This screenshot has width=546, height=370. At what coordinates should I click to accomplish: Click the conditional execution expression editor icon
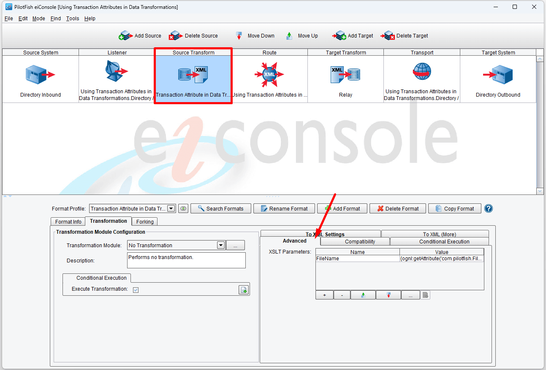244,289
